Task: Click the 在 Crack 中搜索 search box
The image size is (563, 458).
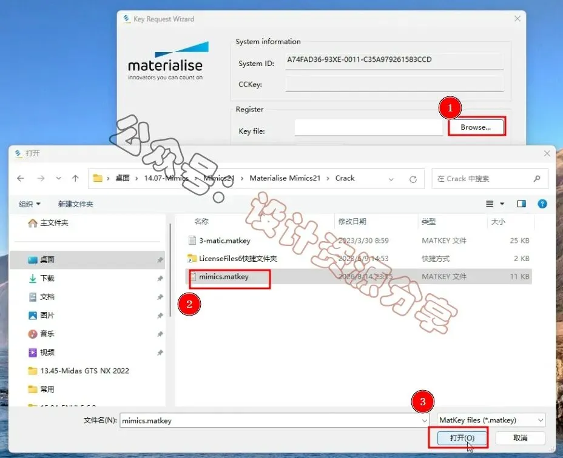Action: pyautogui.click(x=490, y=179)
